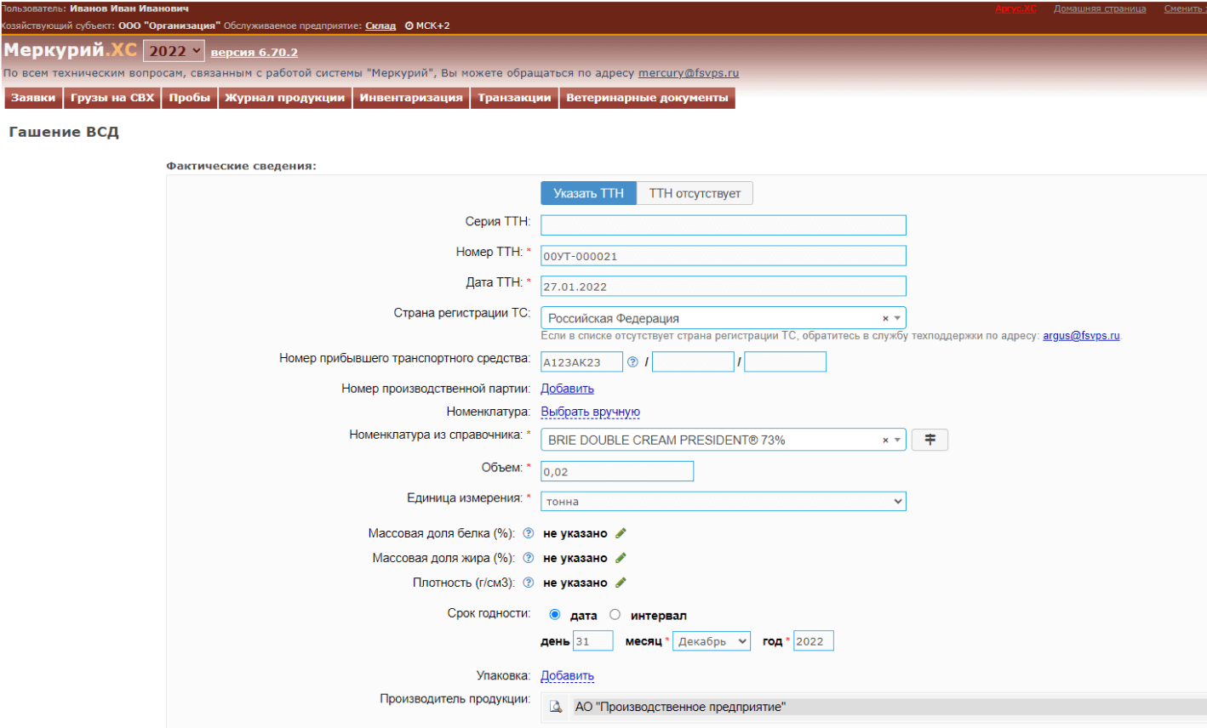Open the Грузы на СВХ menu tab
Image resolution: width=1207 pixels, height=728 pixels.
[112, 98]
